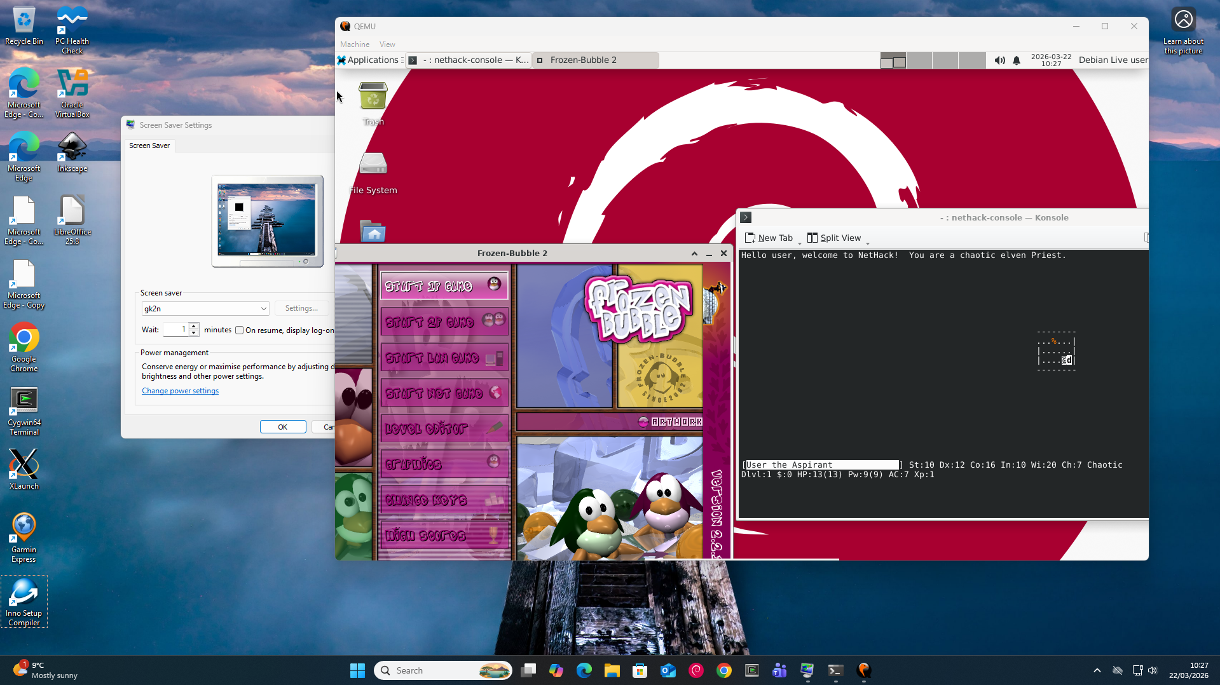The image size is (1220, 685).
Task: Open the File System drive icon
Action: (373, 164)
